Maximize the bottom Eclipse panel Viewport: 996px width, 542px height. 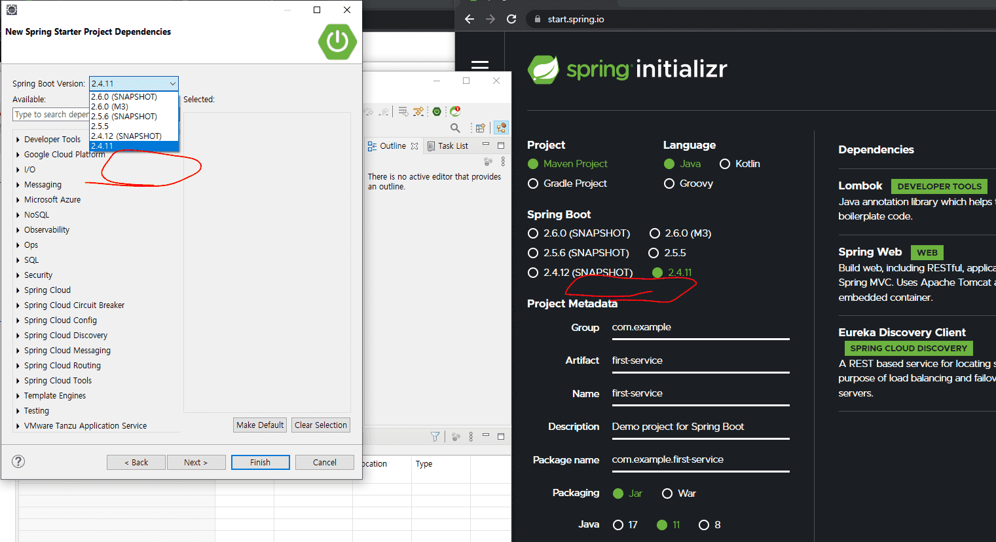point(501,436)
